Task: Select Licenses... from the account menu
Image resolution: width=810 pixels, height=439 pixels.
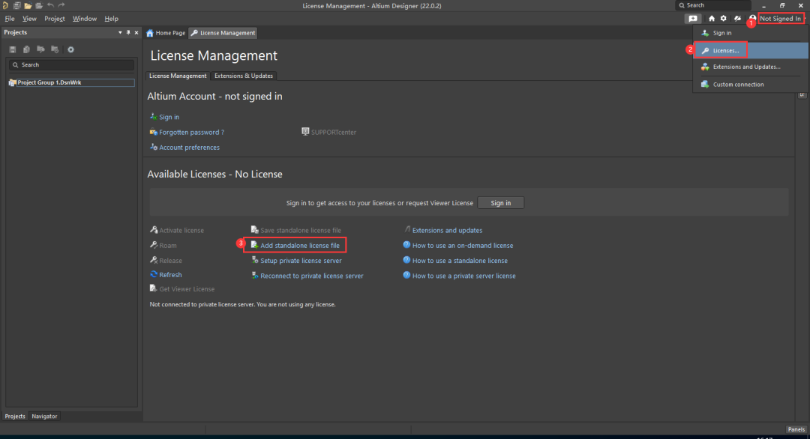Action: coord(725,51)
